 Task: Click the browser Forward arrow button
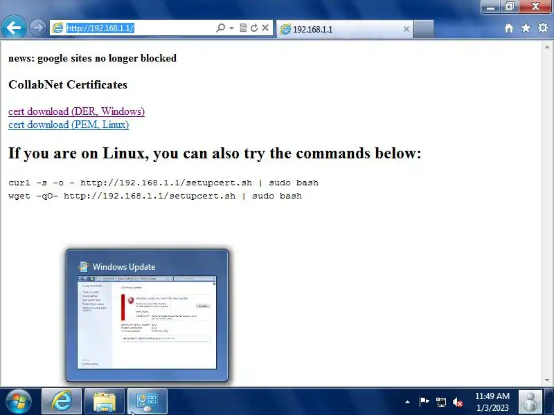coord(37,28)
